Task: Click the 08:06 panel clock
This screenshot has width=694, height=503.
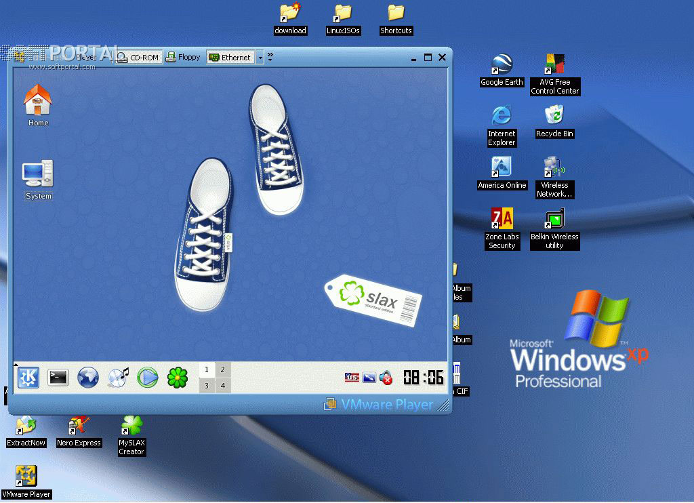Action: click(x=423, y=378)
